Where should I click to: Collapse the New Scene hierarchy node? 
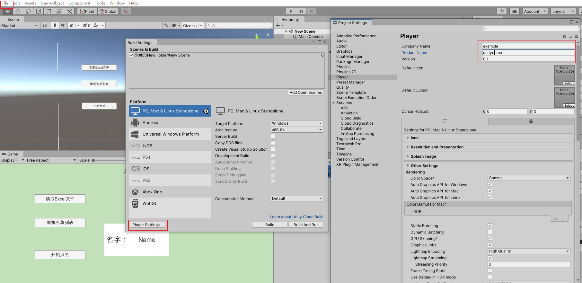286,31
